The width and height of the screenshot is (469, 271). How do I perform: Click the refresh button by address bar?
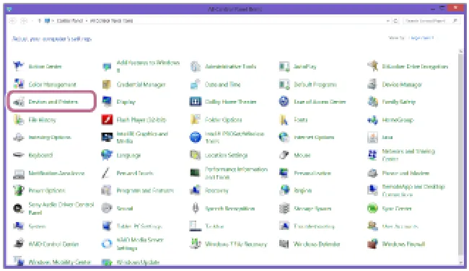pyautogui.click(x=395, y=21)
